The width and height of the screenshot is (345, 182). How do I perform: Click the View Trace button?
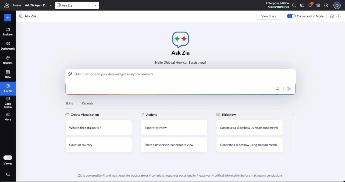269,16
